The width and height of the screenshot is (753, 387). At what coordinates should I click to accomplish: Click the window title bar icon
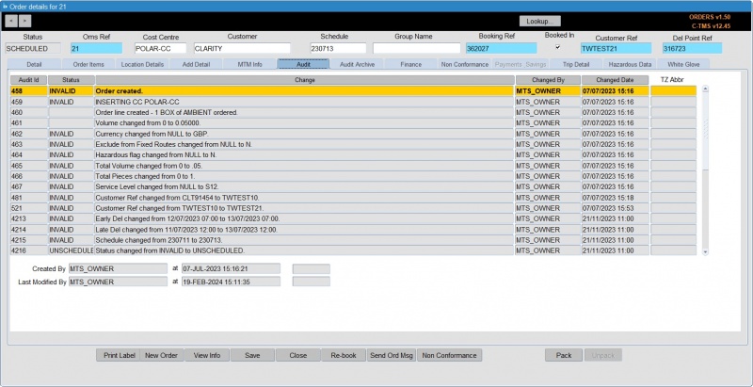6,7
